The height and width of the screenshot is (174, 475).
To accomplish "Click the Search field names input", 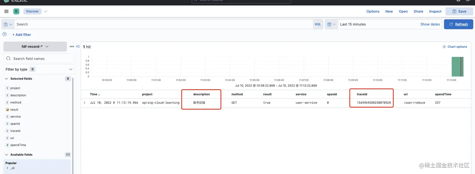I will [39, 59].
